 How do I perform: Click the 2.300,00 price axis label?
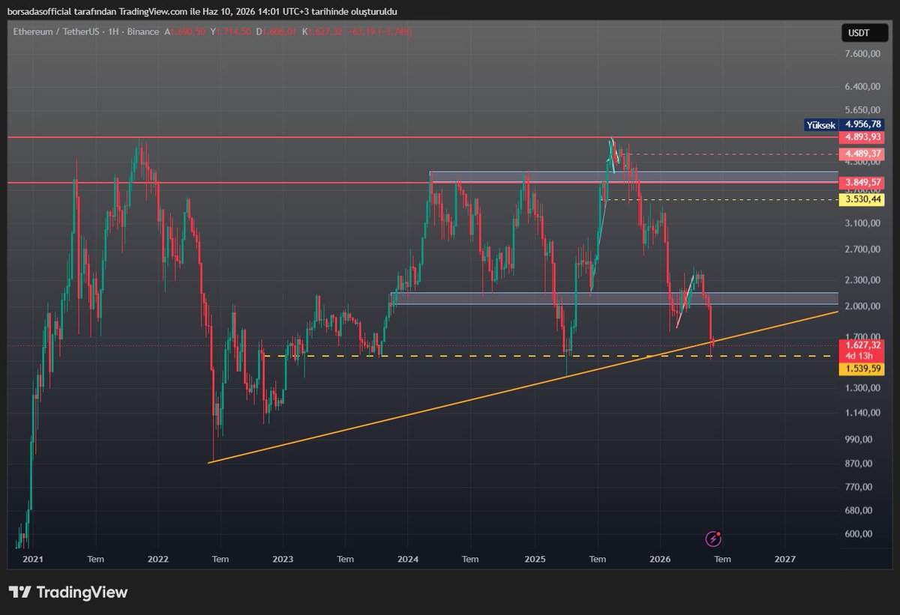coord(862,280)
